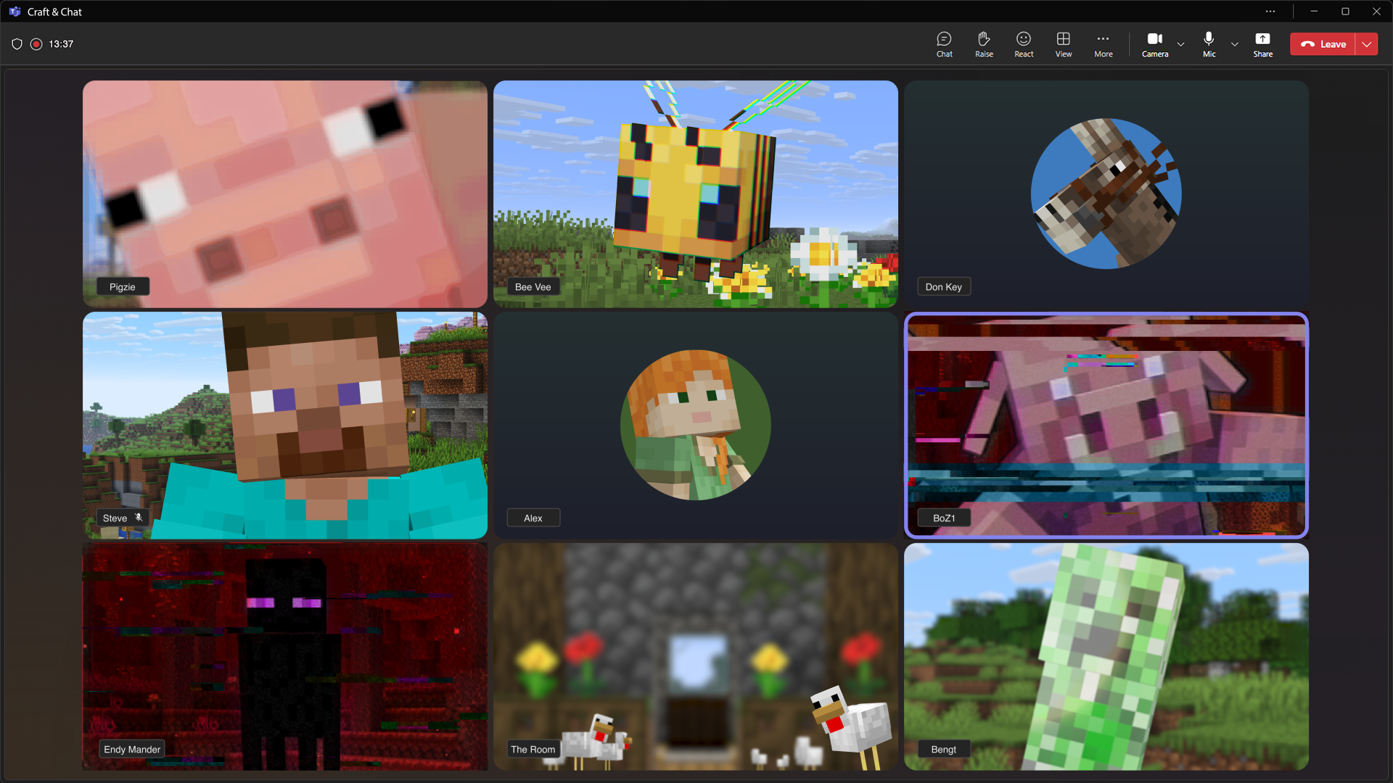Select the BoZ1 active speaker tile
The height and width of the screenshot is (783, 1393).
coord(1106,426)
